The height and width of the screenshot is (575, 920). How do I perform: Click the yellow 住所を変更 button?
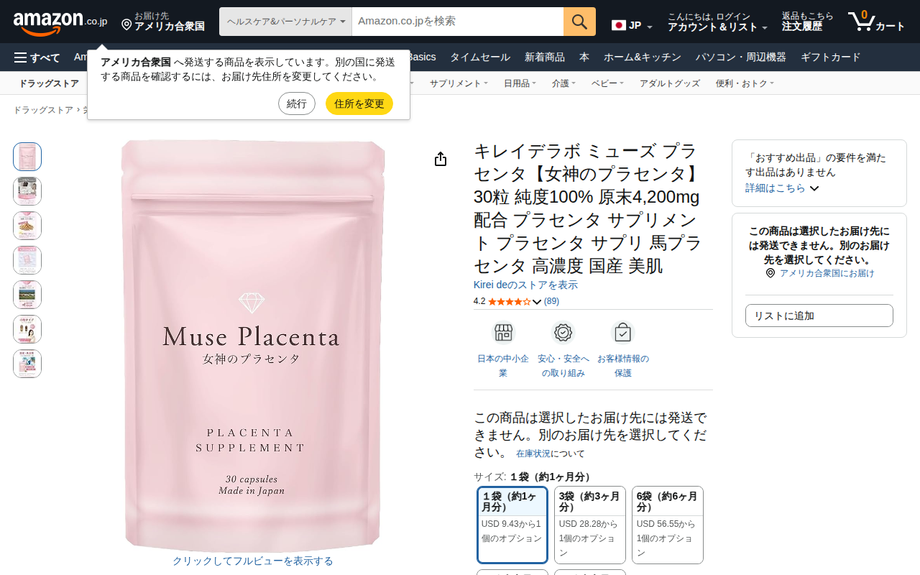(x=359, y=103)
